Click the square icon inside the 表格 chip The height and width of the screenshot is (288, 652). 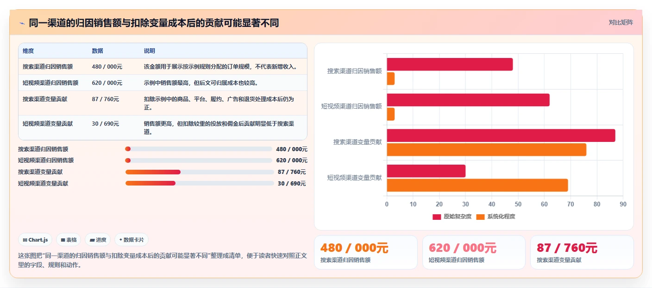point(63,240)
